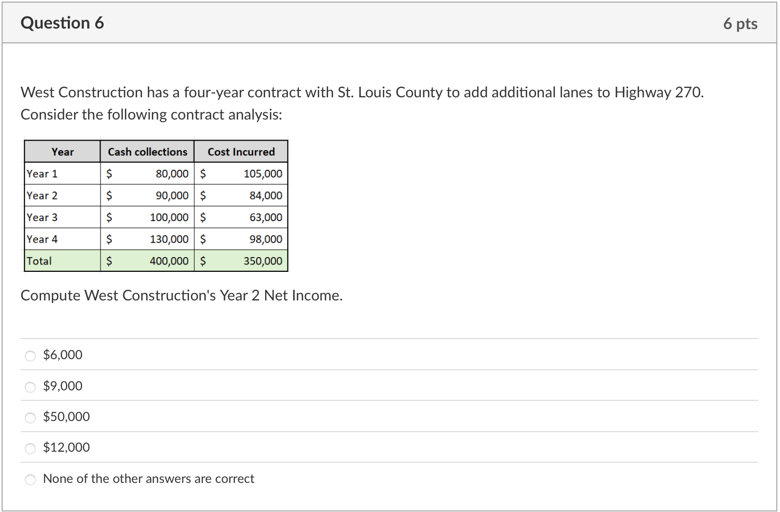Click the 'Year 2' row label
Screen dimensions: 780x512
point(42,196)
